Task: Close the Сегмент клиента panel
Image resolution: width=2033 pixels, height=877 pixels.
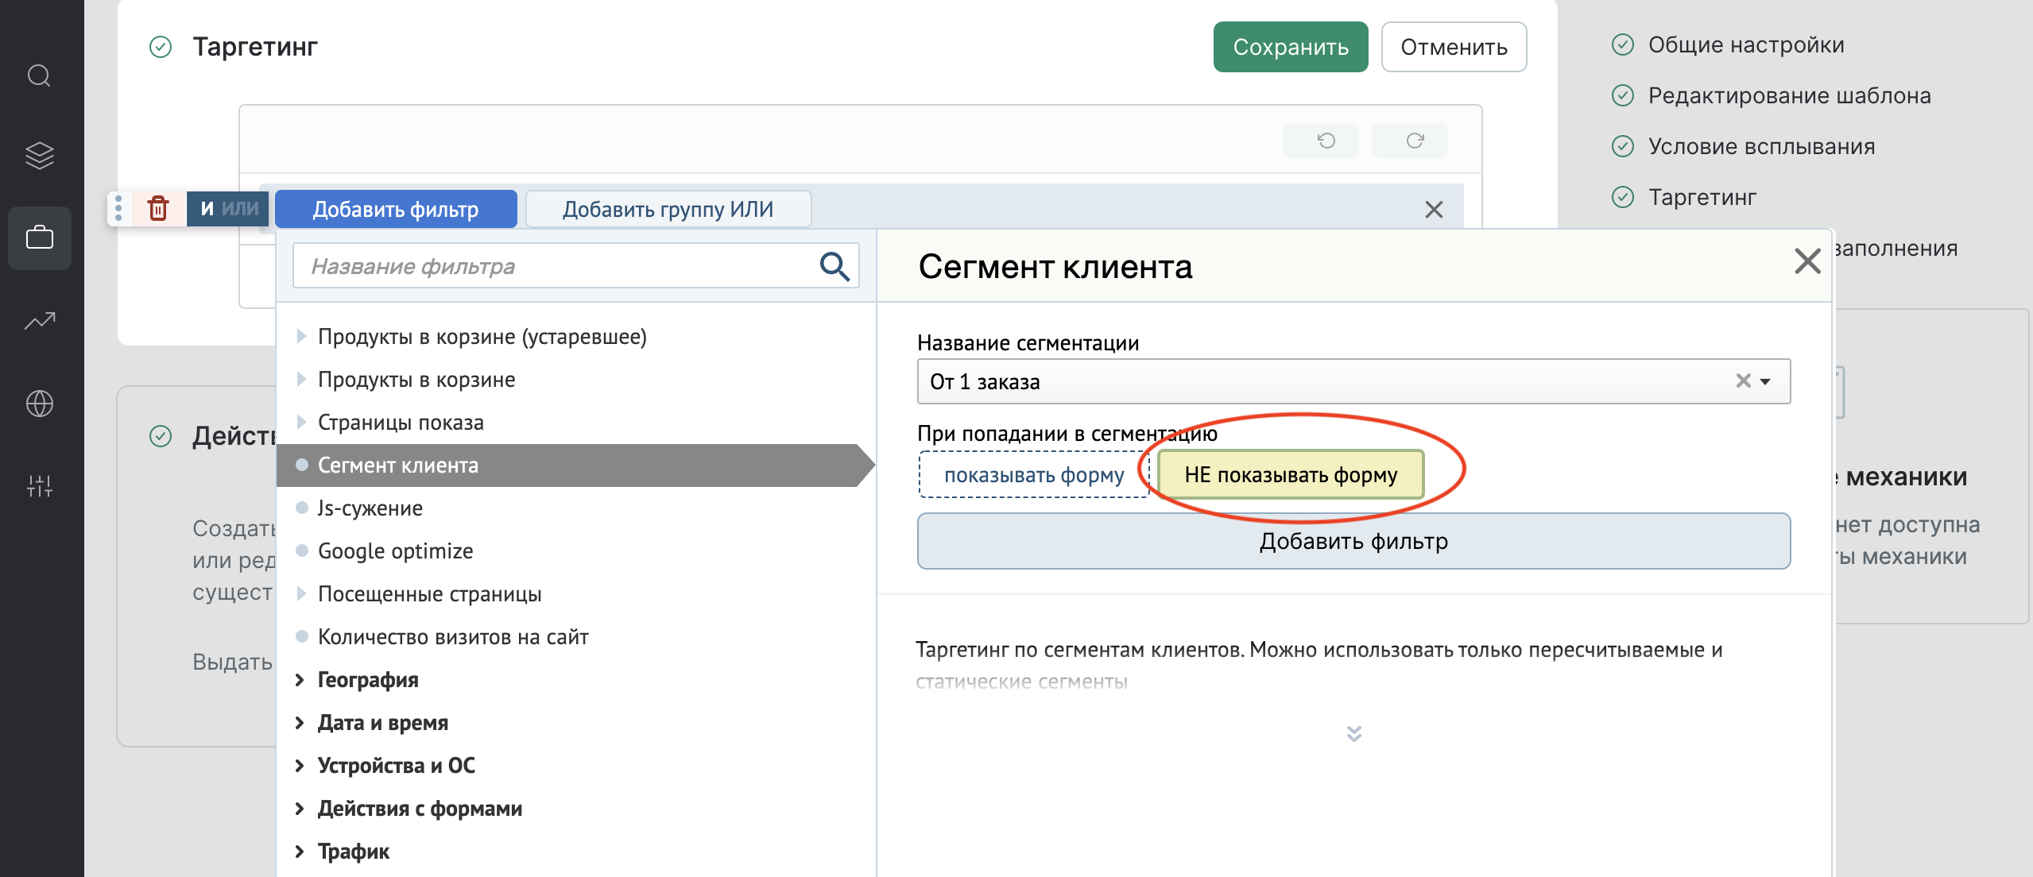Action: pyautogui.click(x=1807, y=261)
